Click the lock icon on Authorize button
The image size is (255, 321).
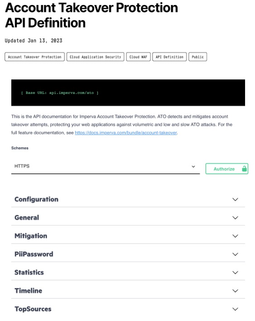pos(244,169)
